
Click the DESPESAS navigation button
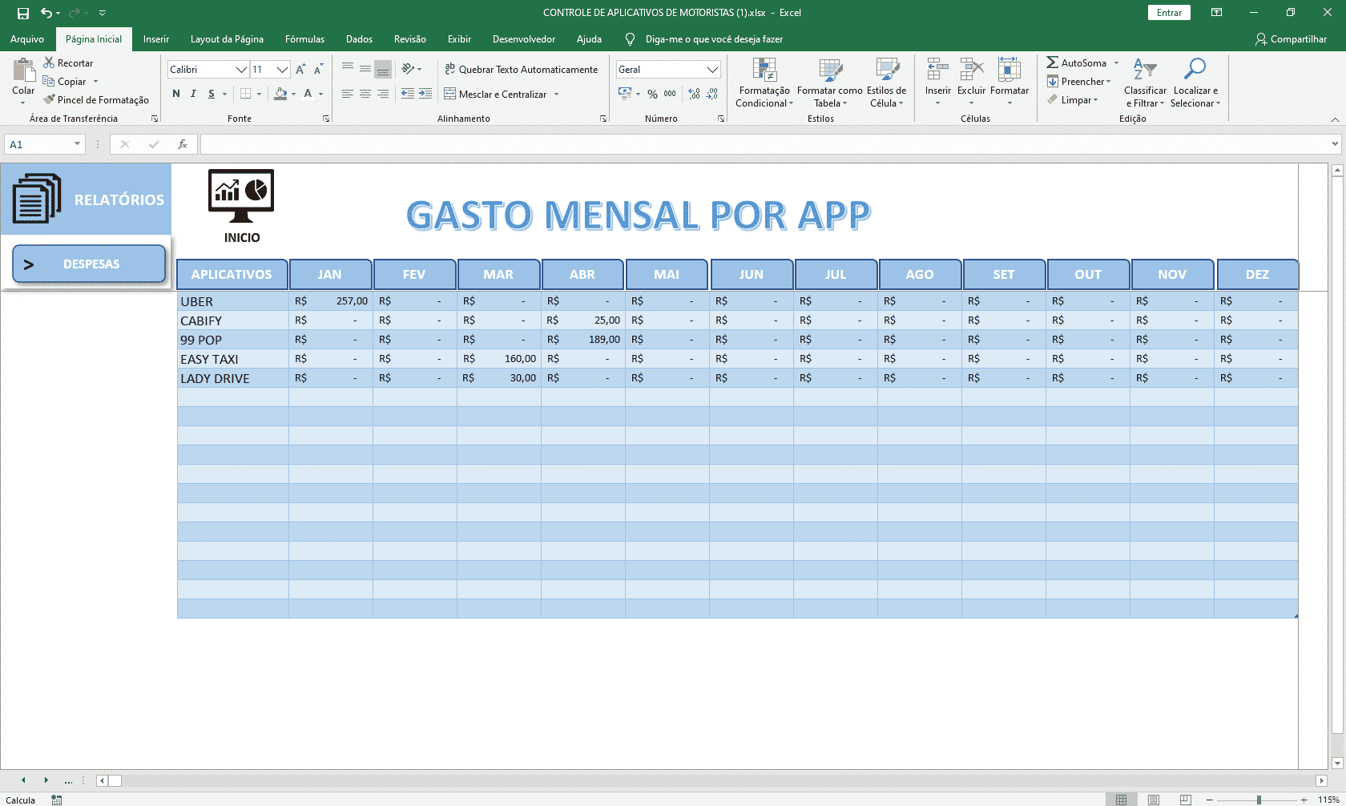(89, 264)
